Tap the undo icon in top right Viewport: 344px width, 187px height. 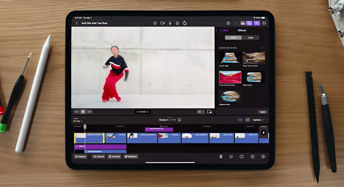click(x=228, y=23)
